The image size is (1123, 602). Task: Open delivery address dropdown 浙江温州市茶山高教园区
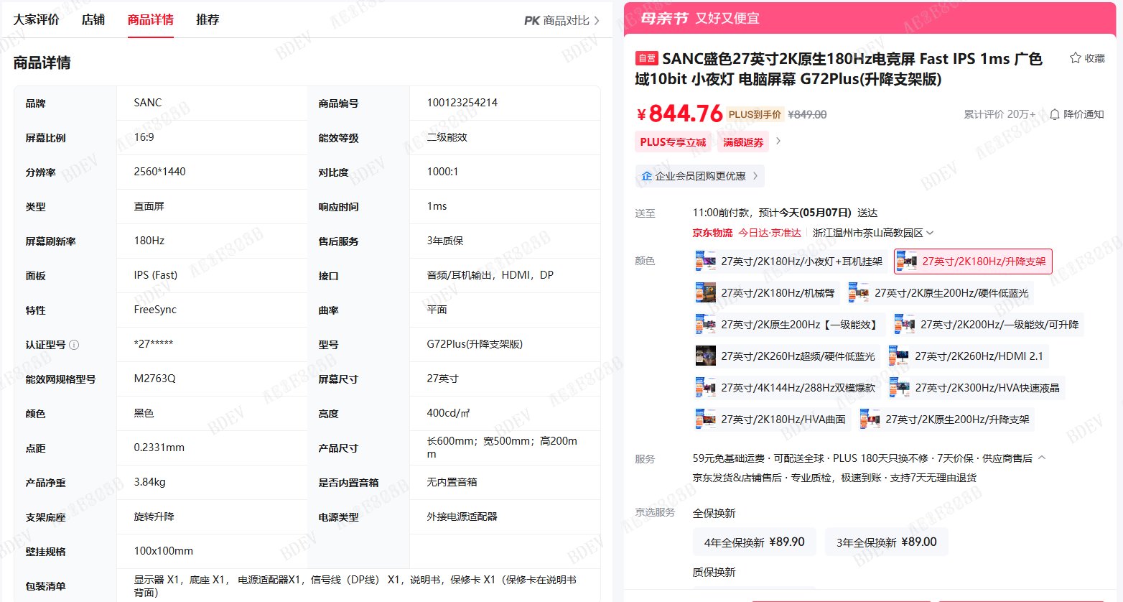(x=873, y=233)
